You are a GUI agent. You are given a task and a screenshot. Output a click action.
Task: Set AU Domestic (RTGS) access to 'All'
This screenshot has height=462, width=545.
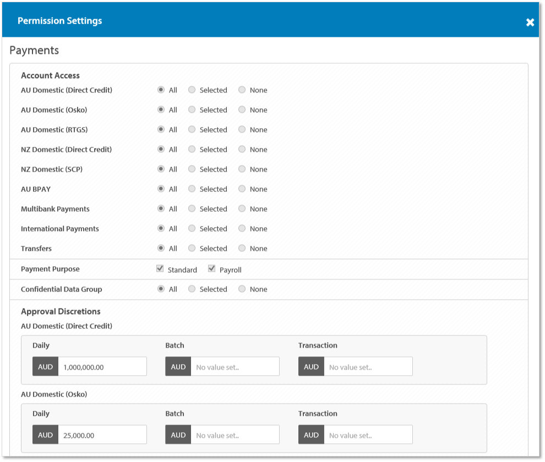point(161,130)
